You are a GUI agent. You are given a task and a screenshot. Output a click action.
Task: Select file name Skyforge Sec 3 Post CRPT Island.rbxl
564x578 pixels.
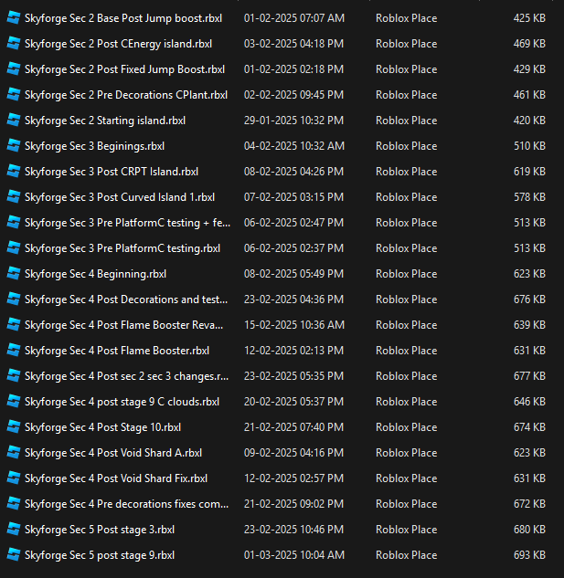click(112, 172)
